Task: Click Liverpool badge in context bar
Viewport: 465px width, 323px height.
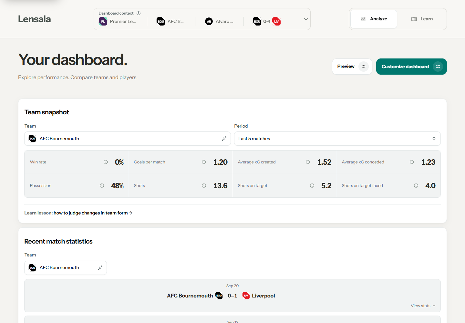Action: [276, 21]
